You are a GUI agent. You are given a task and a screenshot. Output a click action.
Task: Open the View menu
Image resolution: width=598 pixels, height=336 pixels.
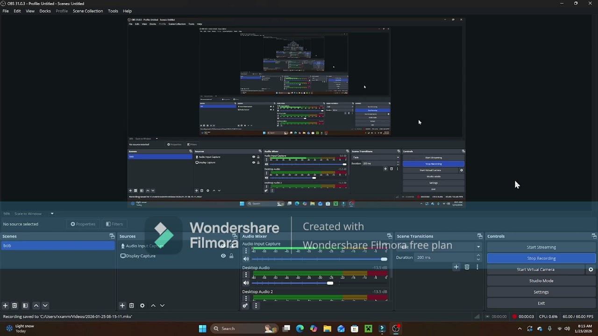pos(30,11)
